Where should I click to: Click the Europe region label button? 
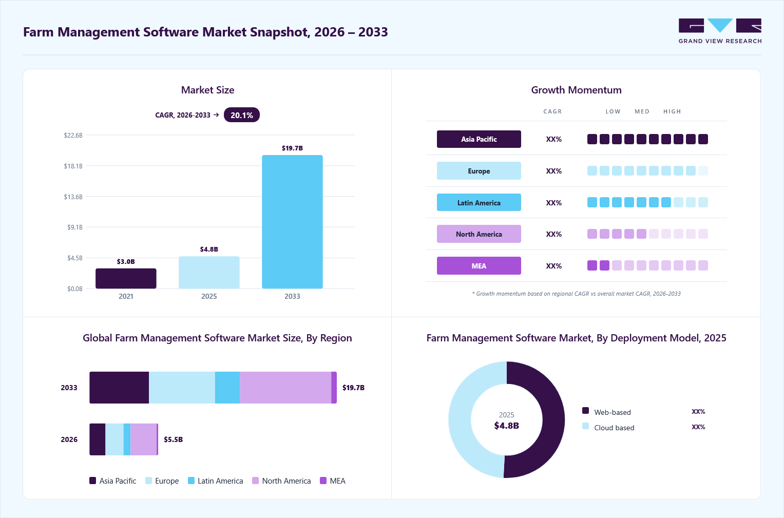point(479,171)
